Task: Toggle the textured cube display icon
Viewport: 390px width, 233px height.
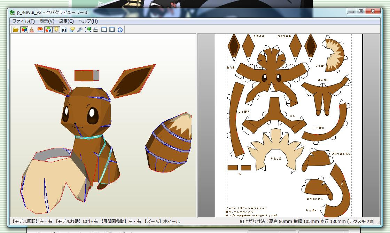Action: (24, 30)
